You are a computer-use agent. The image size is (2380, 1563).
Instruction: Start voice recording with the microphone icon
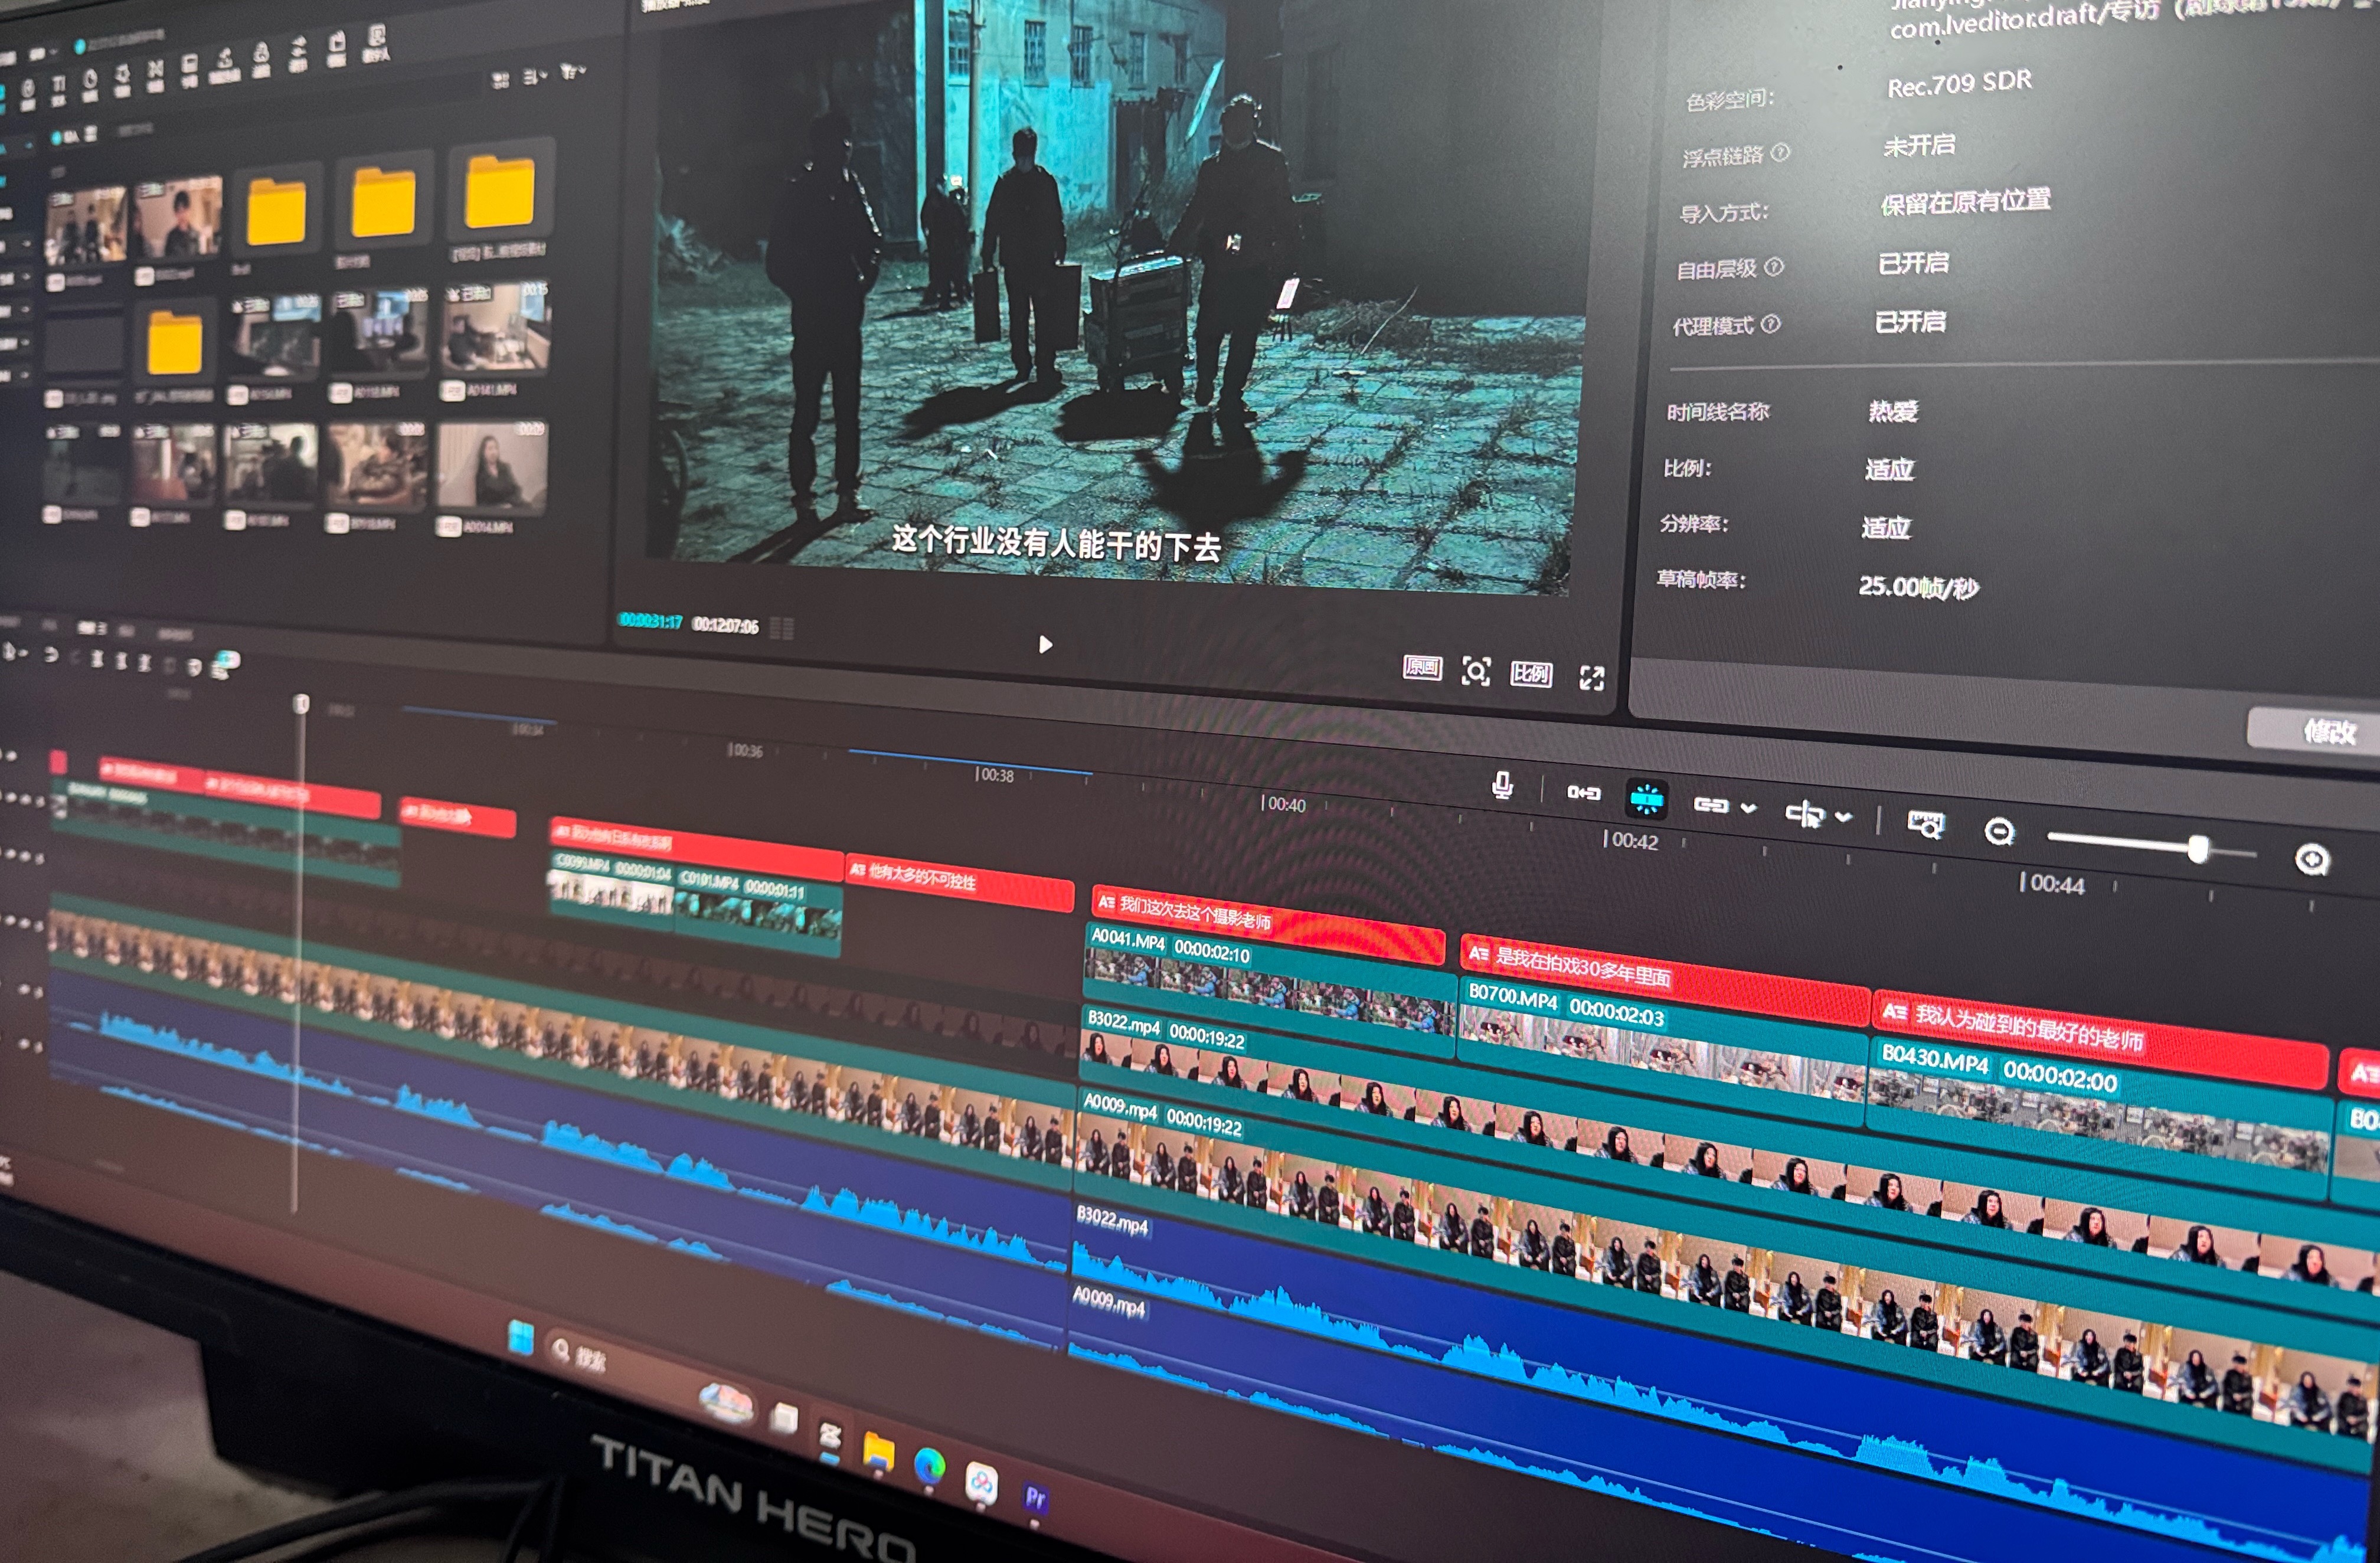click(1501, 786)
